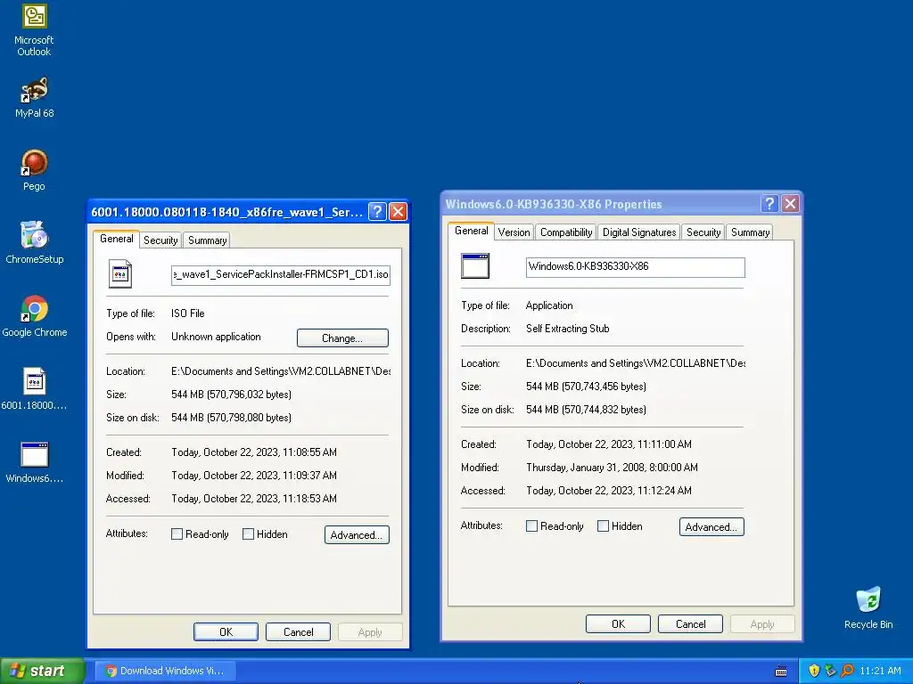This screenshot has width=913, height=684.
Task: Click Advanced... in KB936330 Properties
Action: [x=711, y=527]
